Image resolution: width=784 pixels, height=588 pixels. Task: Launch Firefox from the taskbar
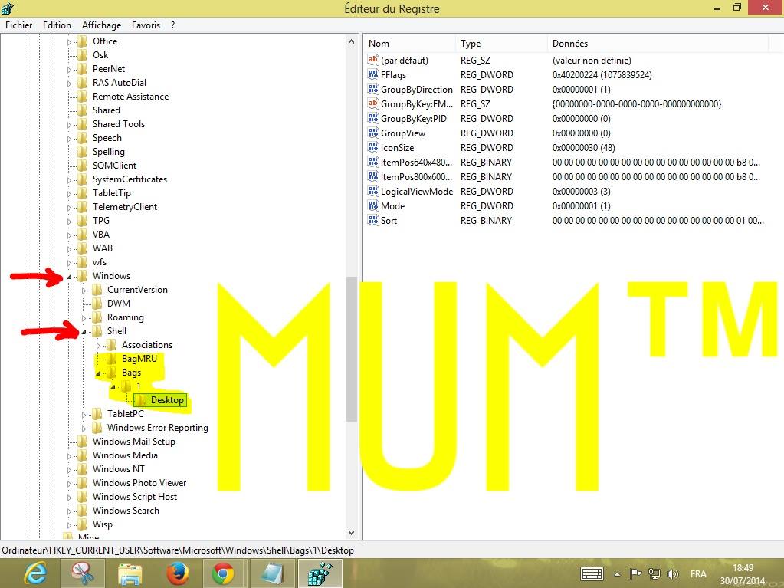pyautogui.click(x=178, y=573)
